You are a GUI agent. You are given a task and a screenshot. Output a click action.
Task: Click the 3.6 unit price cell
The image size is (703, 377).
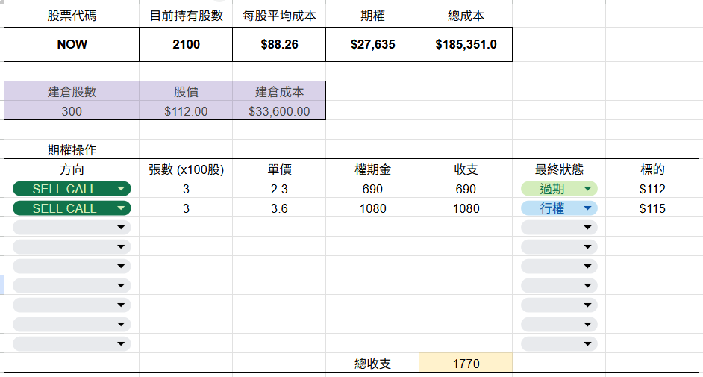(279, 208)
